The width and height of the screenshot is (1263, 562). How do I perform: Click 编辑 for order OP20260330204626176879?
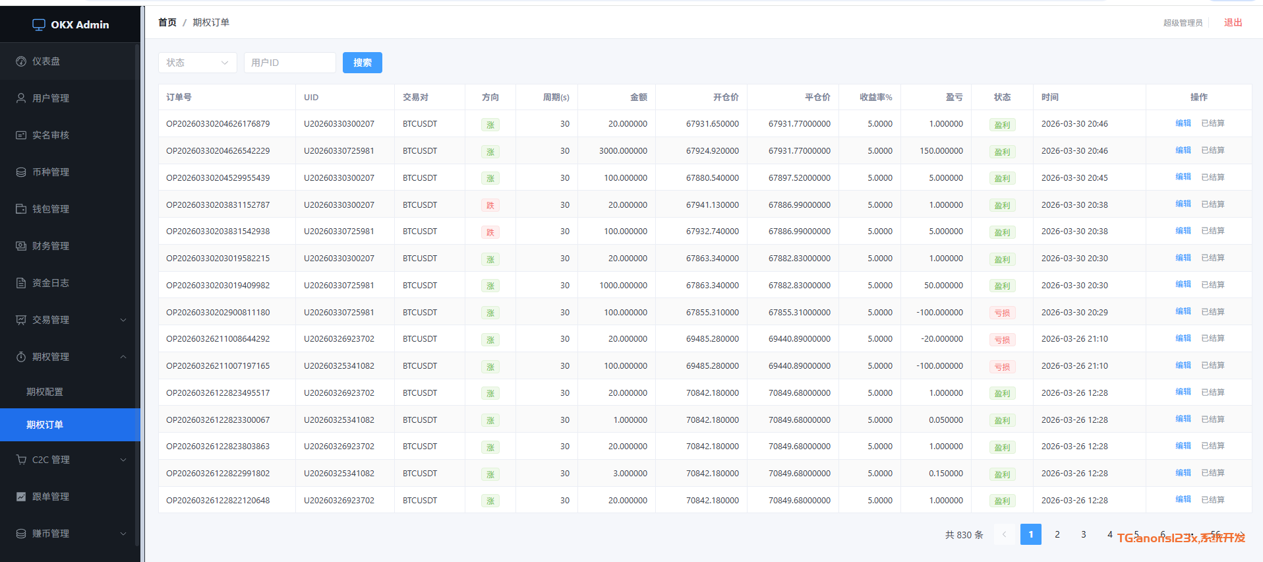pos(1183,123)
